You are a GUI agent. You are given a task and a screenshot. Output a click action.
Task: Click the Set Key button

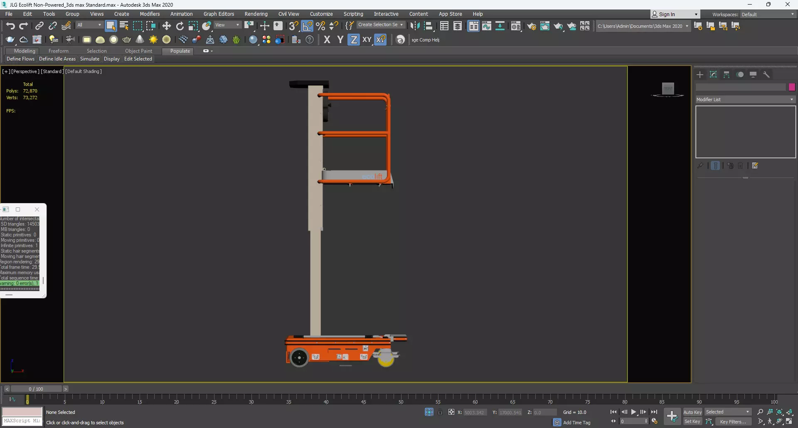[692, 421]
